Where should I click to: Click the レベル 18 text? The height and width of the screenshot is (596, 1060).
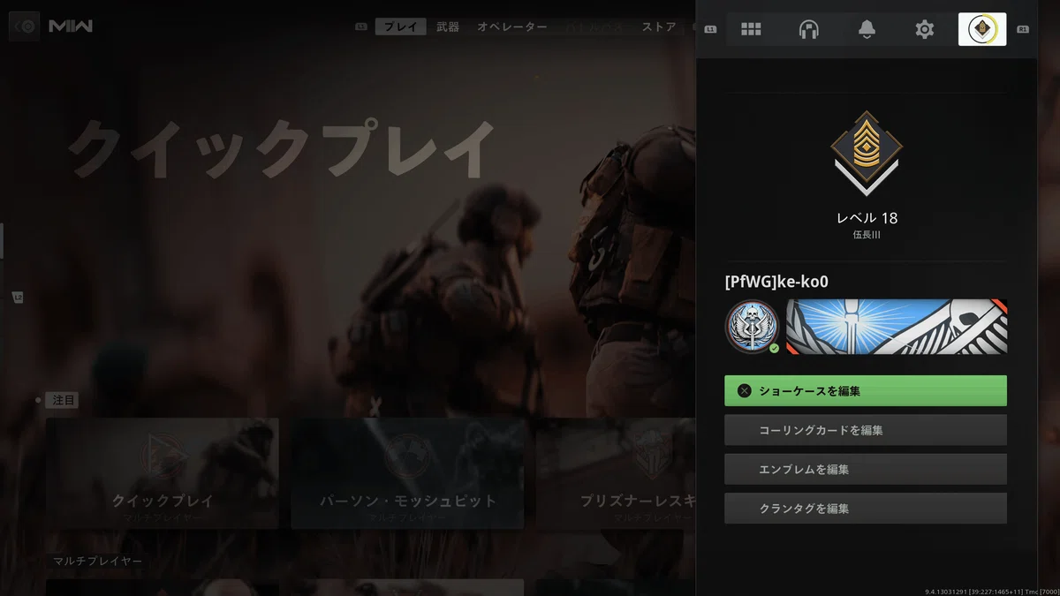867,217
